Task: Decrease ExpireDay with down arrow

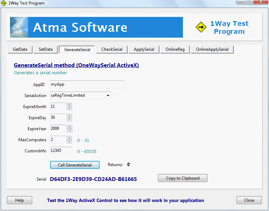Action: click(x=69, y=119)
